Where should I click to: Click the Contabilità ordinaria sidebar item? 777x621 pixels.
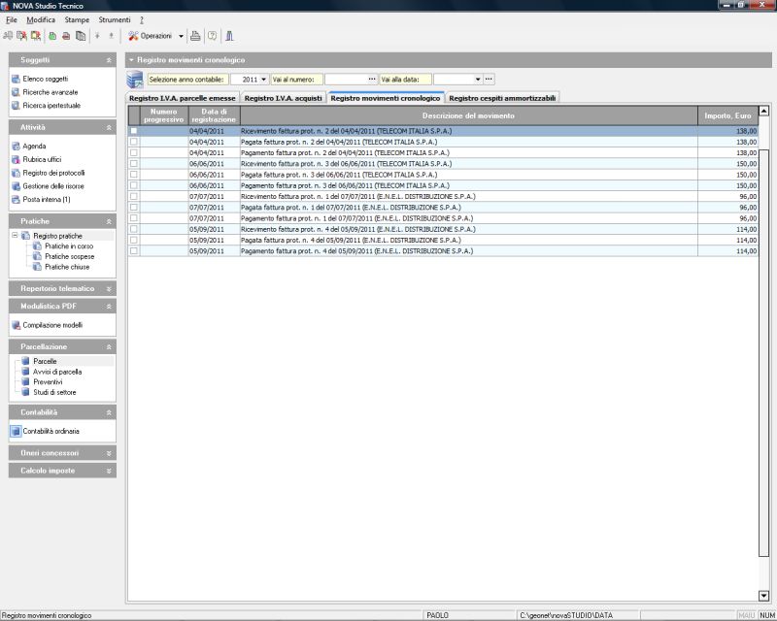tap(51, 431)
